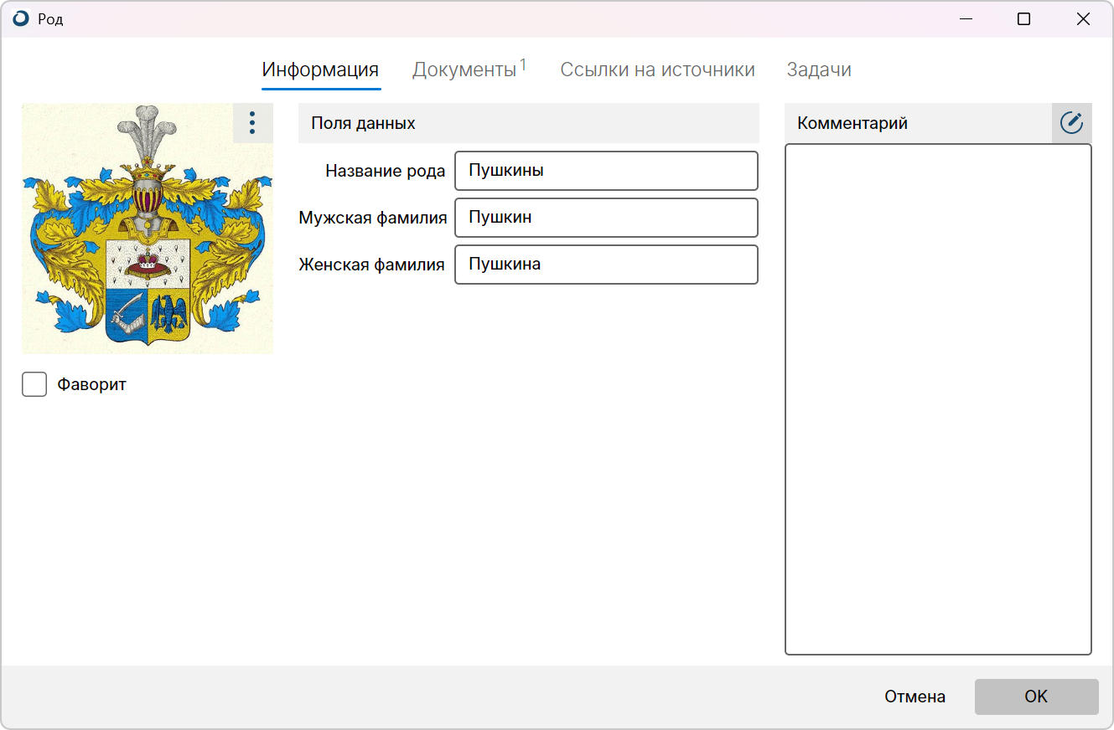Minimize the Род window
The image size is (1114, 730).
pyautogui.click(x=966, y=18)
